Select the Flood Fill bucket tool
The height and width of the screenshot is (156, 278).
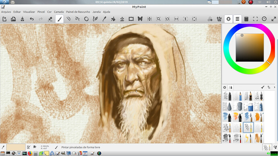point(113,19)
